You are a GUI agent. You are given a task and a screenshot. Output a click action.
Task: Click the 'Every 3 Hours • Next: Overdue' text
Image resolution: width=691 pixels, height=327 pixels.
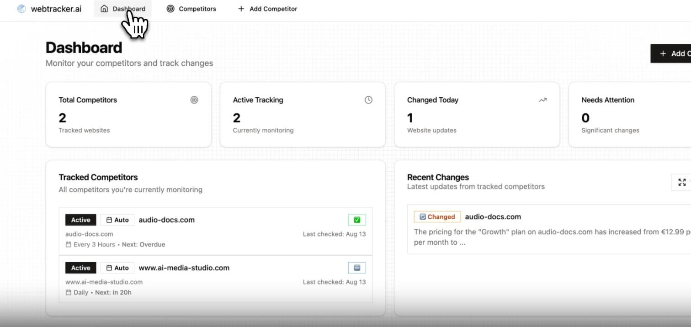point(119,244)
